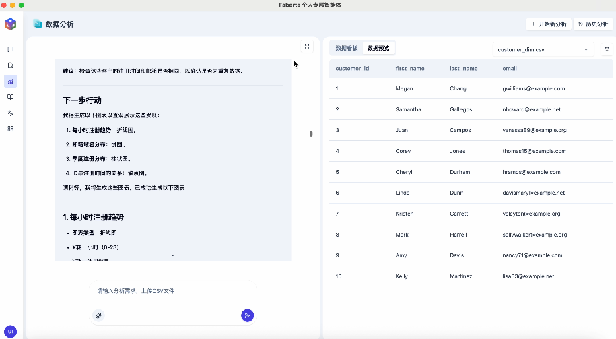This screenshot has height=339, width=616.
Task: Select the cell Linda
Action: click(403, 193)
